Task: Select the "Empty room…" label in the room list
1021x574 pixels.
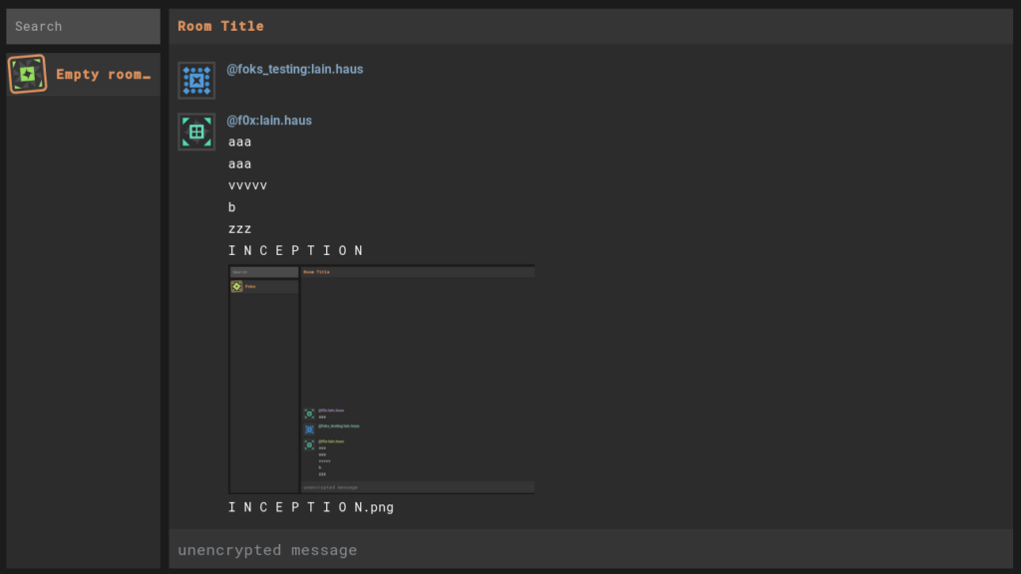Action: pos(104,75)
